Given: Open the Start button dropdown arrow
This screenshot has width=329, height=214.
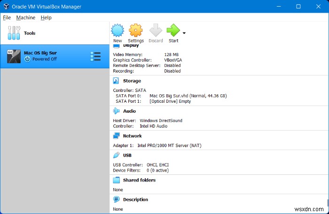Looking at the screenshot, I should pyautogui.click(x=184, y=33).
